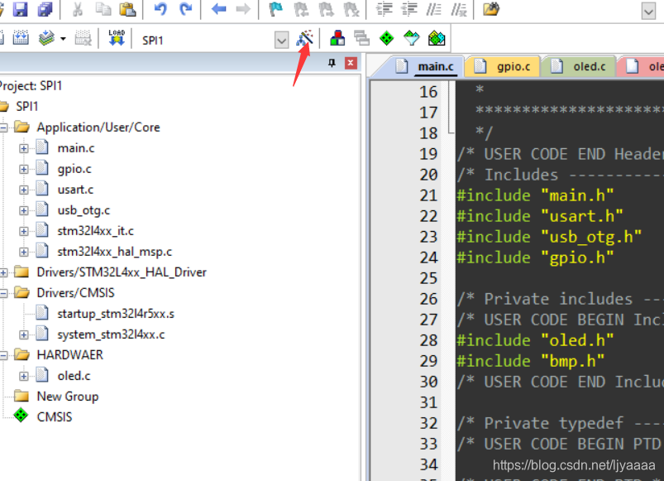The image size is (664, 481).
Task: Expand the stm32l4xx_hal_msp.c file node
Action: click(24, 253)
